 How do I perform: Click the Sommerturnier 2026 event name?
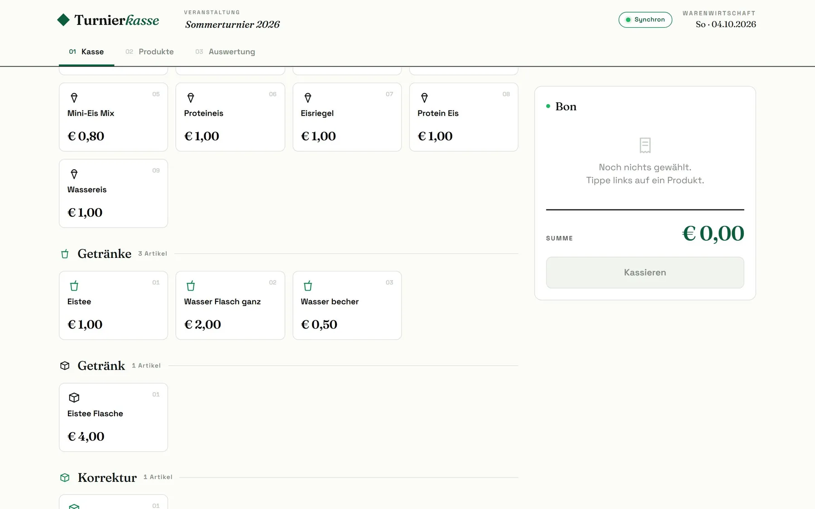click(232, 24)
